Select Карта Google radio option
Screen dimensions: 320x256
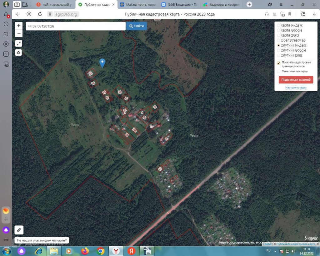click(278, 30)
